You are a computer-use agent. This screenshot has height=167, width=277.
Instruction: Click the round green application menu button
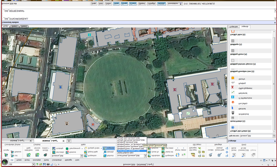tap(5, 162)
